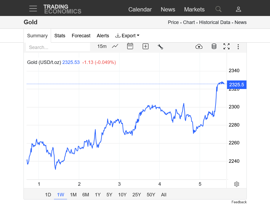270x215 pixels.
Task: Open the database data icon
Action: 214,47
